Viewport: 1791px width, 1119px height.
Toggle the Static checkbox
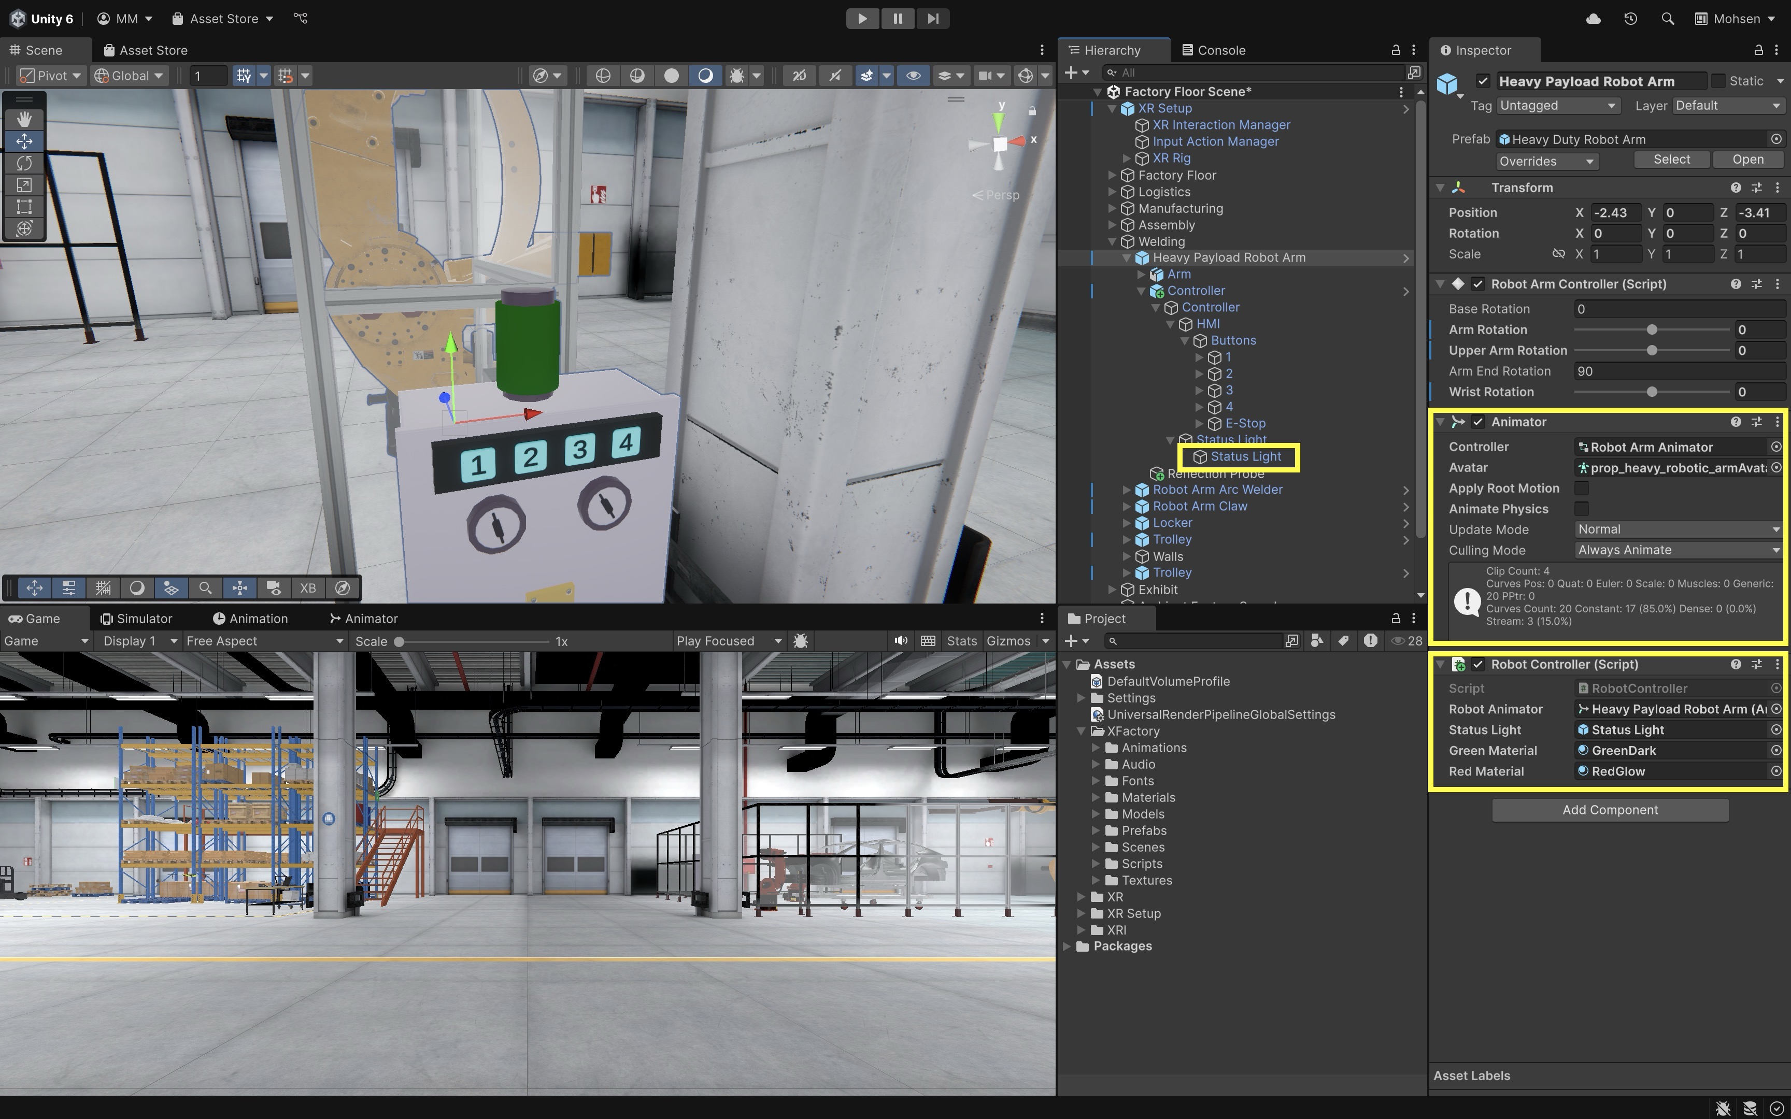(1718, 81)
